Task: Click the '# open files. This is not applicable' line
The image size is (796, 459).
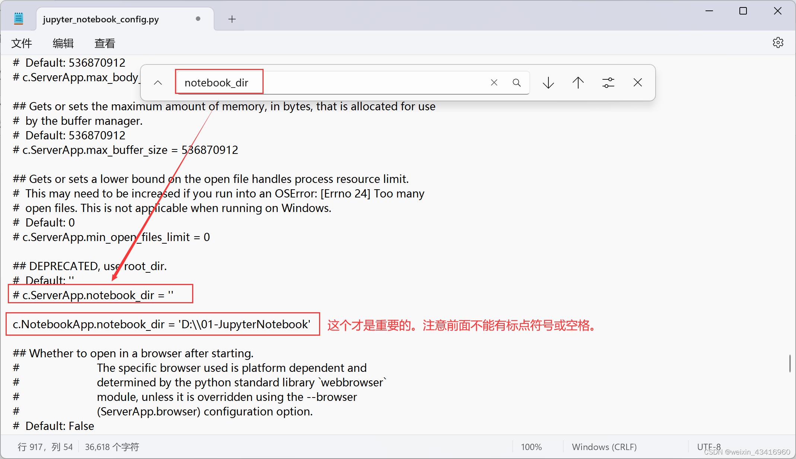Action: [x=172, y=208]
